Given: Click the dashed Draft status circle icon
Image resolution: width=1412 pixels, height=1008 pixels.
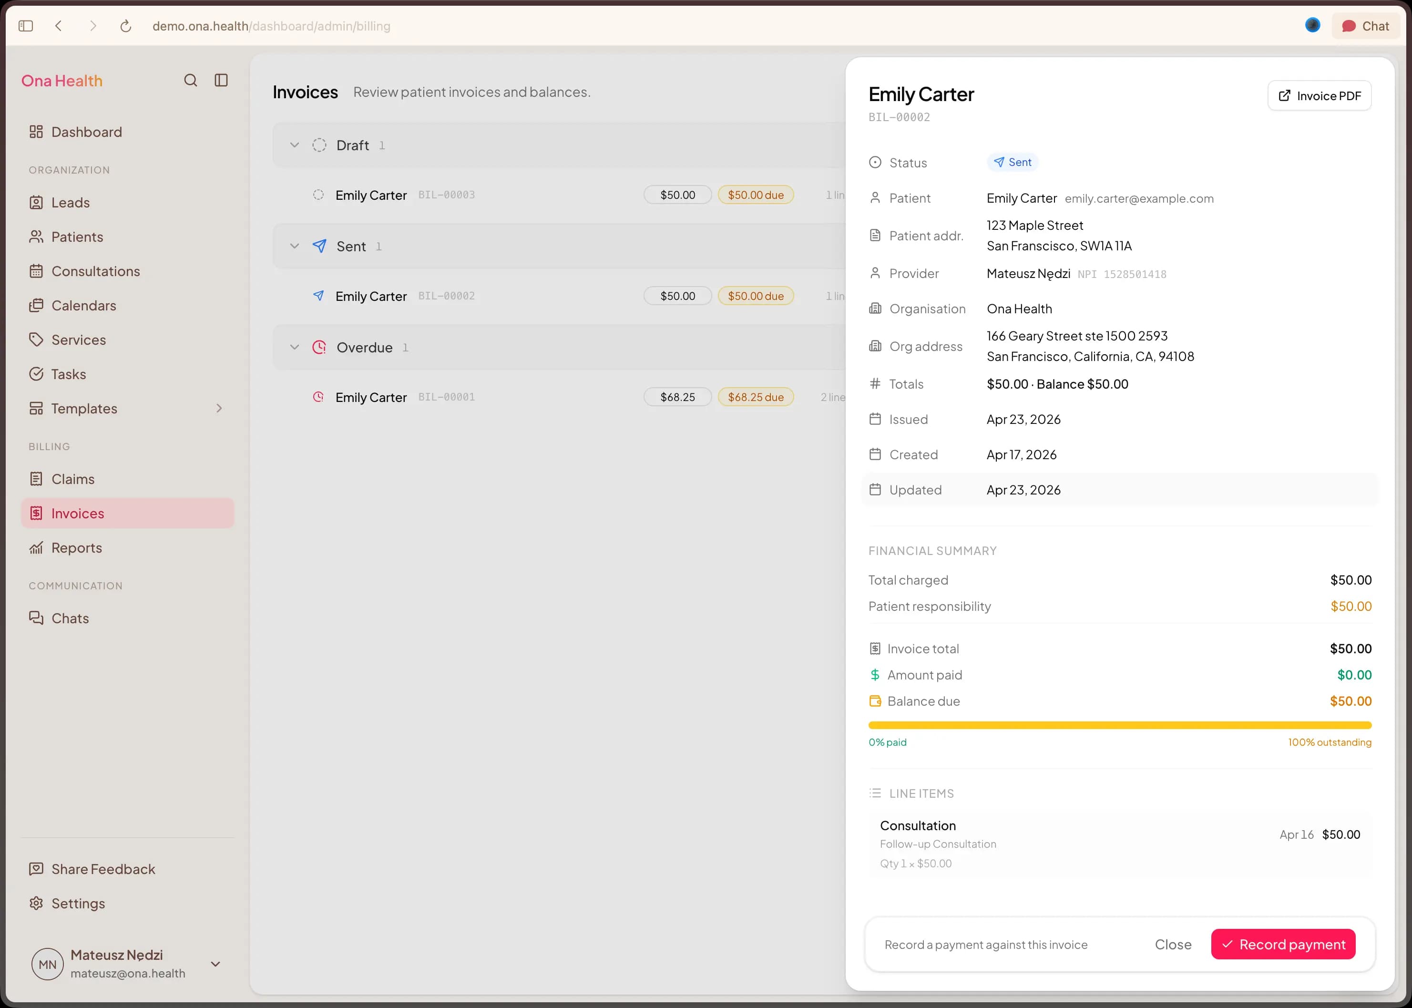Looking at the screenshot, I should (x=319, y=144).
